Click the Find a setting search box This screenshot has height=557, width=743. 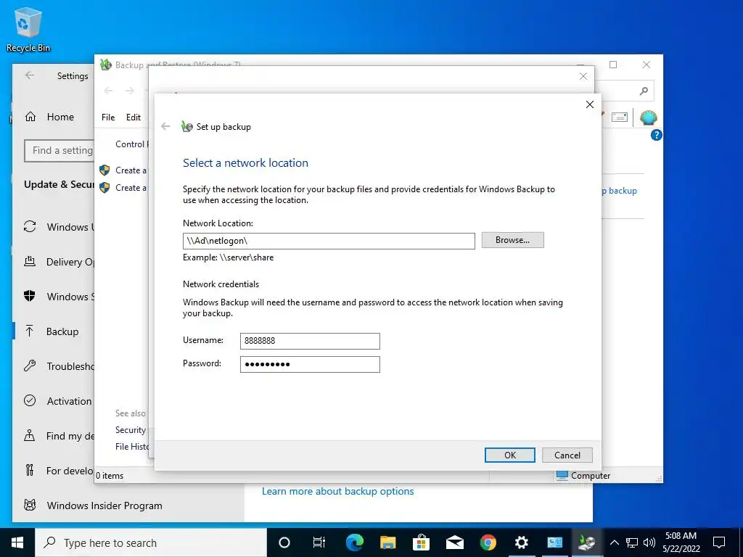[59, 151]
